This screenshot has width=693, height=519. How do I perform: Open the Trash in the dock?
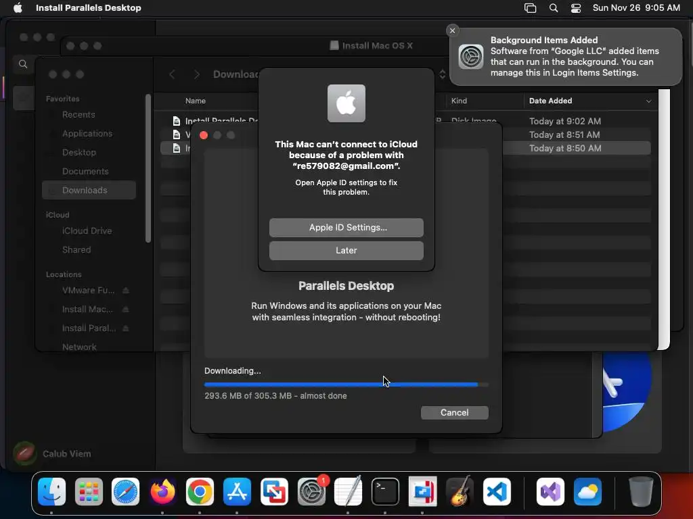click(x=641, y=491)
